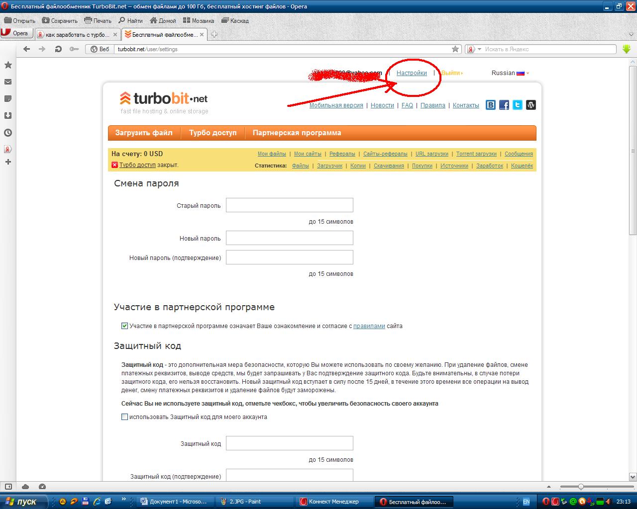Open the Сайты-рефералы link
Viewport: 637px width, 509px height.
click(x=385, y=154)
